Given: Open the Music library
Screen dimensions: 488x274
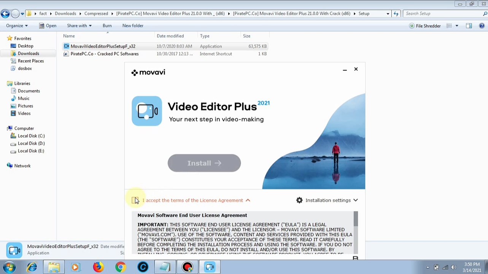Looking at the screenshot, I should click(x=24, y=99).
